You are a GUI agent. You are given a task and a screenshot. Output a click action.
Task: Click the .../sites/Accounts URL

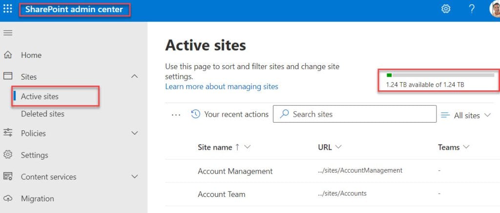pyautogui.click(x=342, y=194)
